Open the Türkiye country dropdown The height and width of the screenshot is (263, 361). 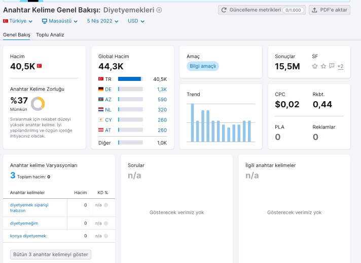click(x=18, y=21)
